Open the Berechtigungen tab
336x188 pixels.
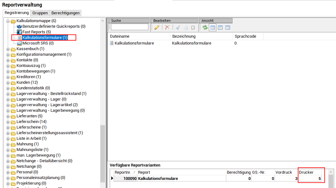[65, 13]
